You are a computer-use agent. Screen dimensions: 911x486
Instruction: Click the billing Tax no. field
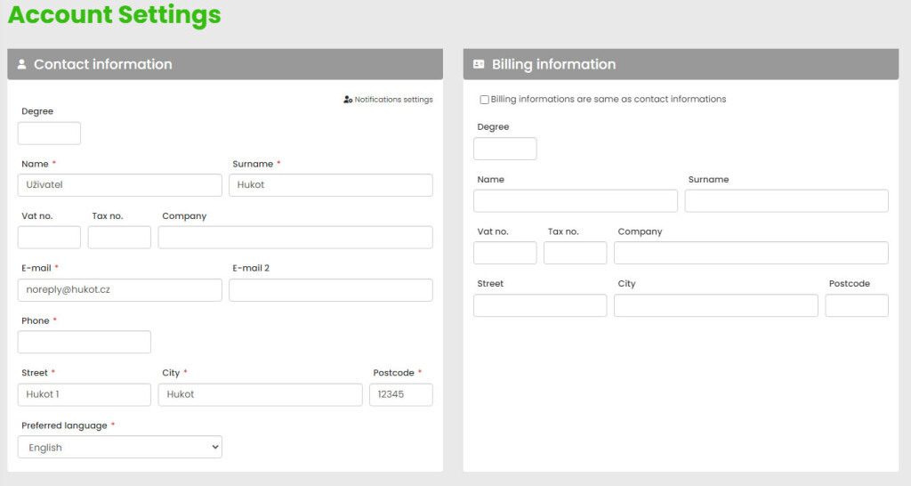575,253
